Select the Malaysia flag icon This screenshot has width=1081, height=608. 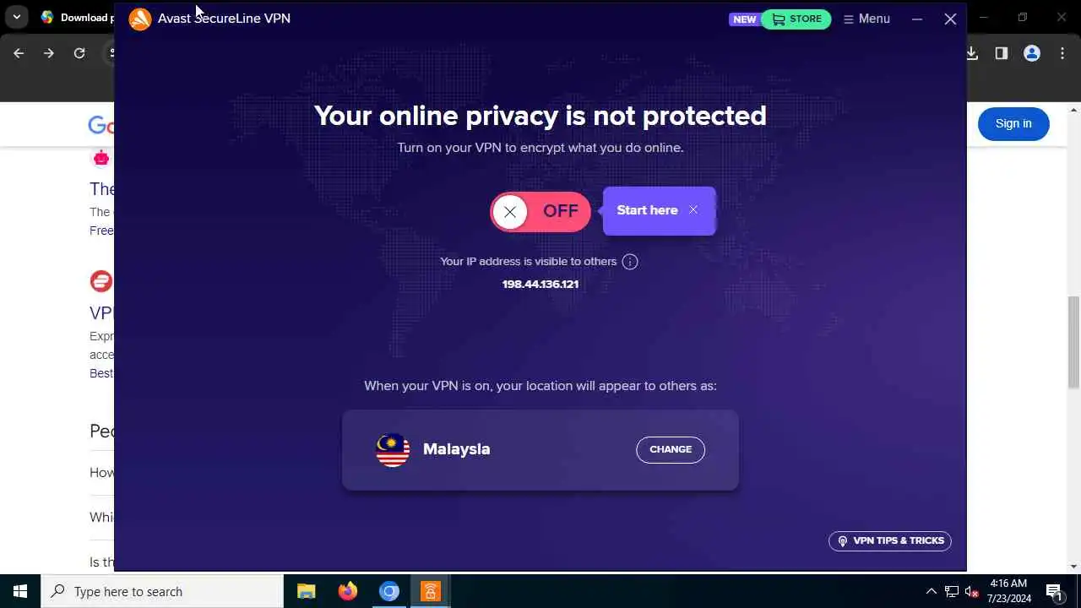tap(393, 449)
